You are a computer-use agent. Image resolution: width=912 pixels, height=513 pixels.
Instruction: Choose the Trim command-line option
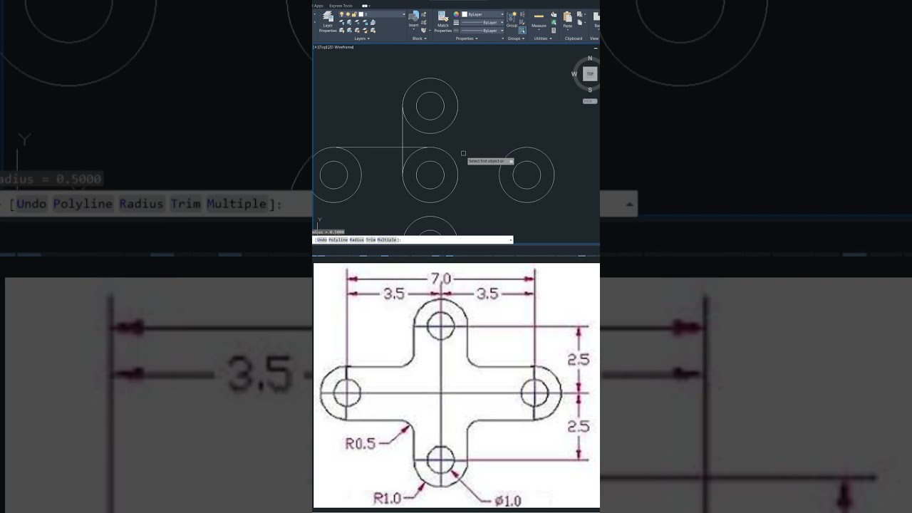(370, 240)
